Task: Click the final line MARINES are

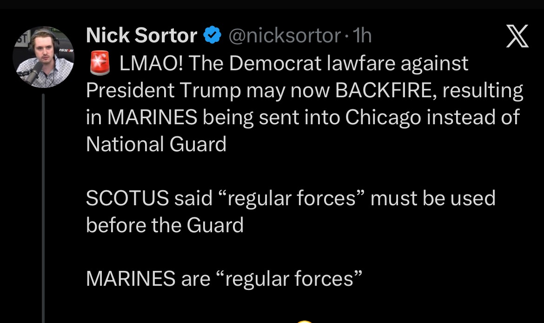Action: tap(148, 279)
